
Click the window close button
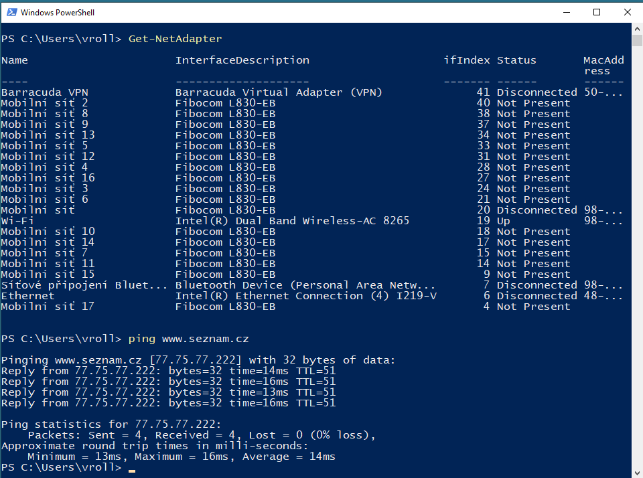[x=627, y=12]
